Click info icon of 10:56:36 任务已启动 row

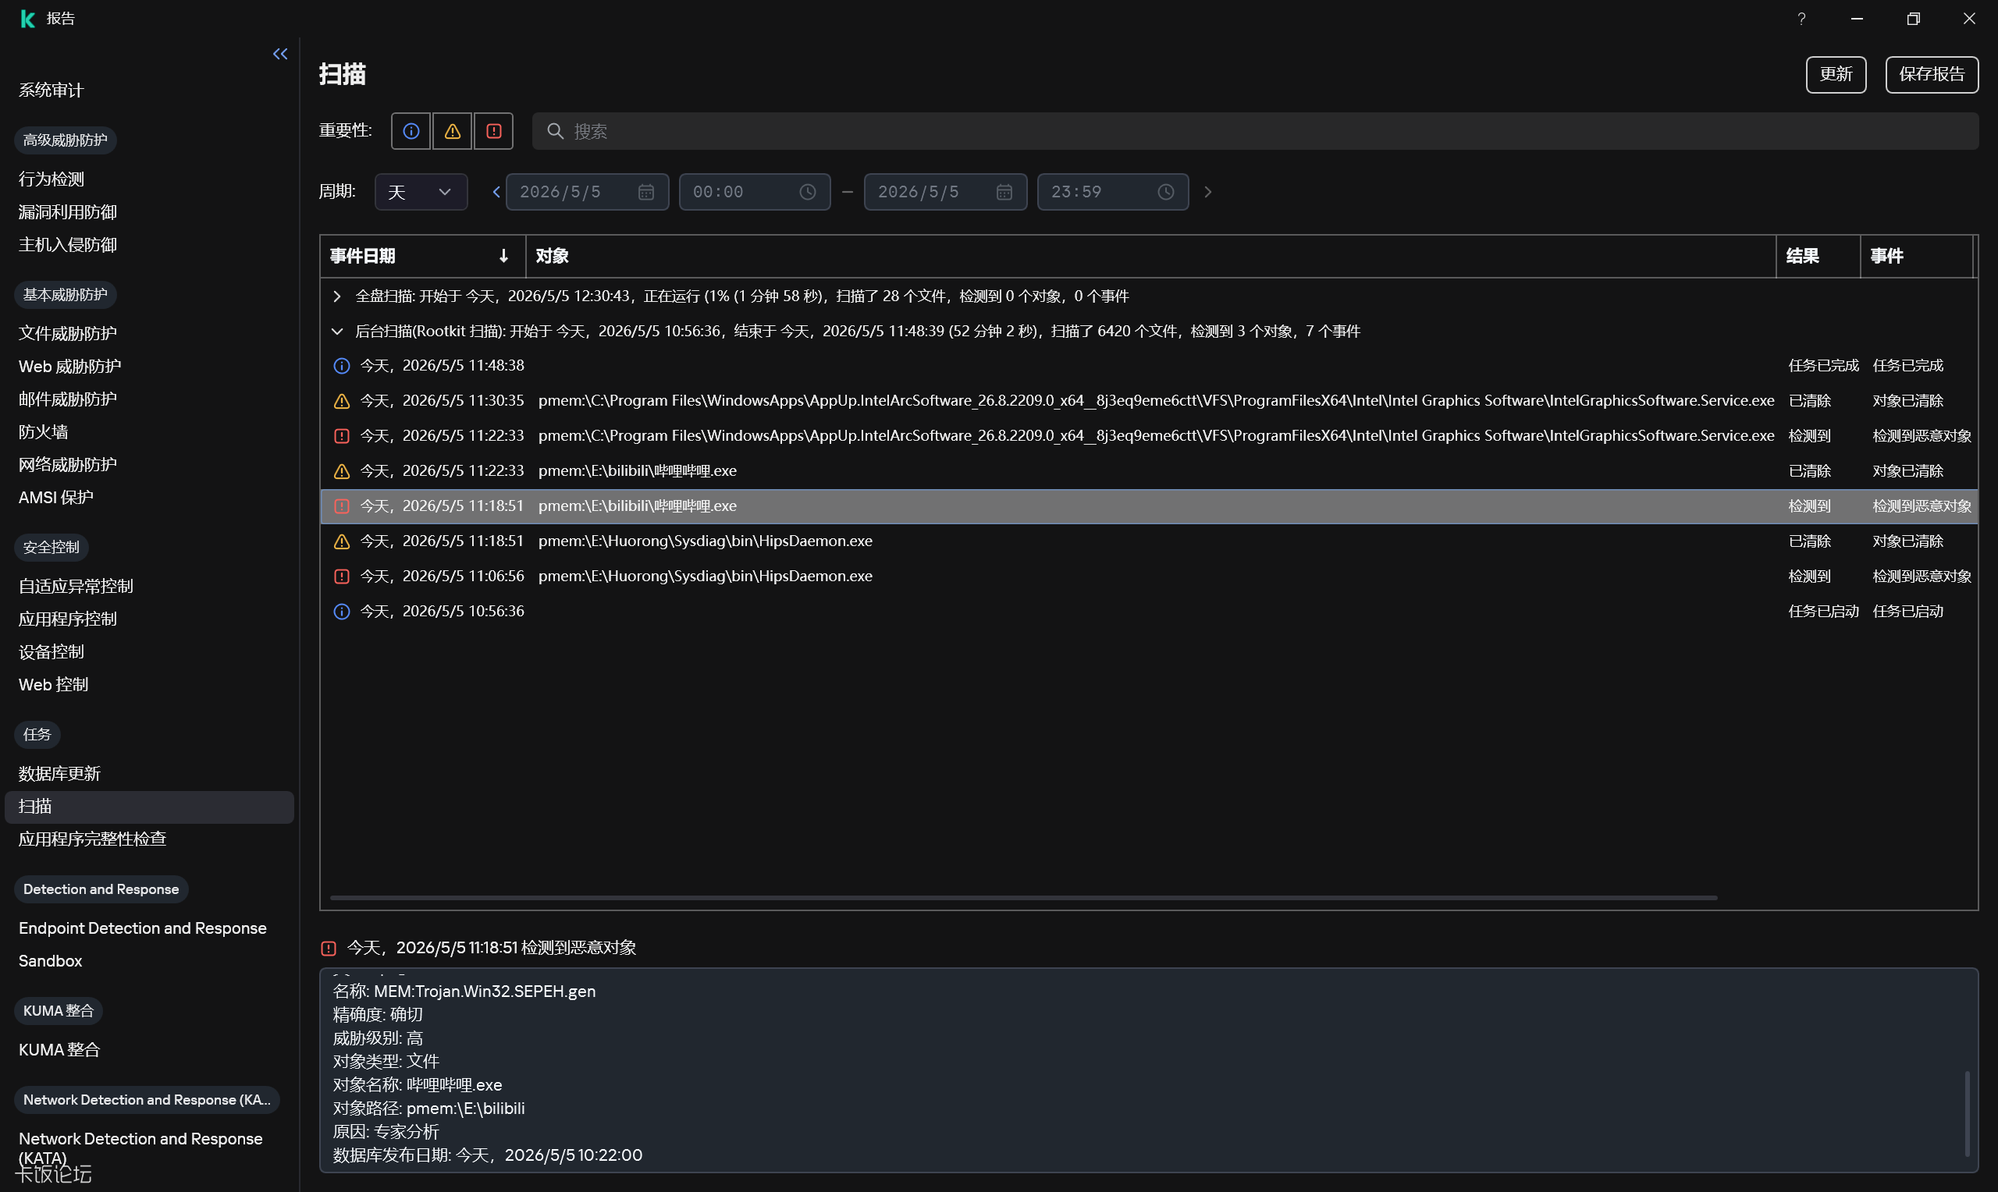(341, 612)
